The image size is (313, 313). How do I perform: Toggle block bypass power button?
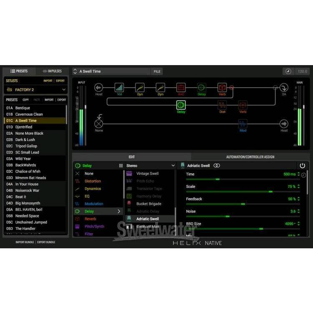point(303,166)
